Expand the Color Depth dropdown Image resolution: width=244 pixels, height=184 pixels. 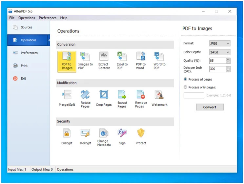(x=220, y=52)
